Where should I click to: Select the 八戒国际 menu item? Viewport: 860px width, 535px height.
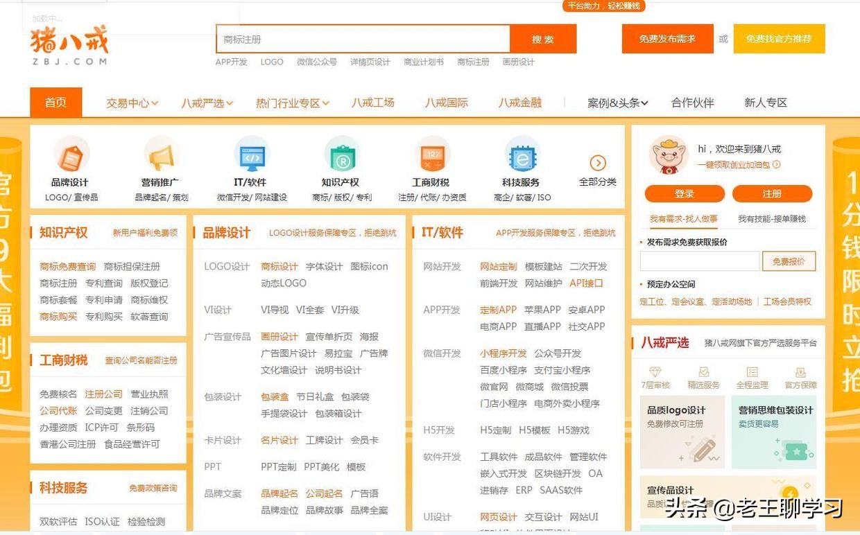pyautogui.click(x=446, y=102)
